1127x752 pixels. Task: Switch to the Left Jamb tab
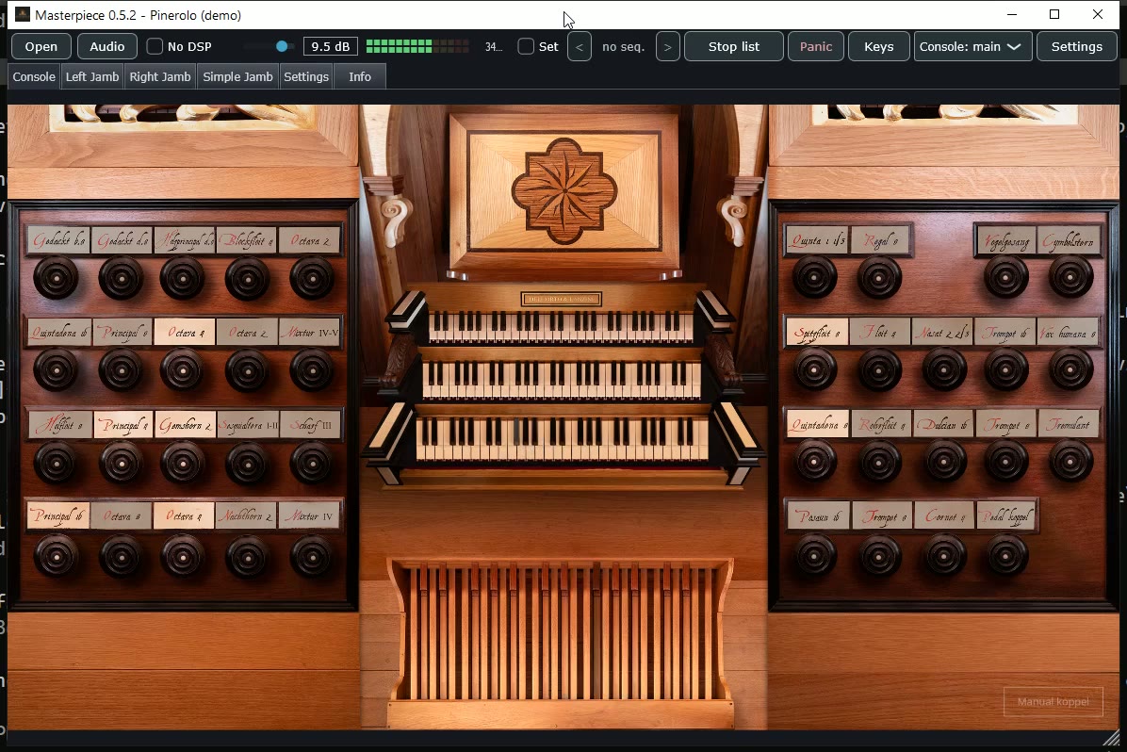[x=92, y=77]
